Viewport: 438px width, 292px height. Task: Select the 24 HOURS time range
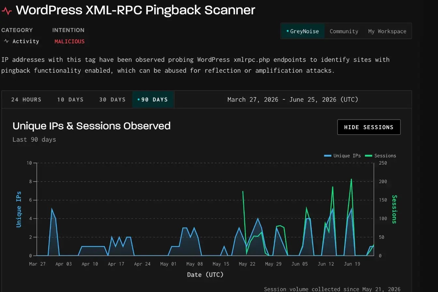pyautogui.click(x=26, y=100)
